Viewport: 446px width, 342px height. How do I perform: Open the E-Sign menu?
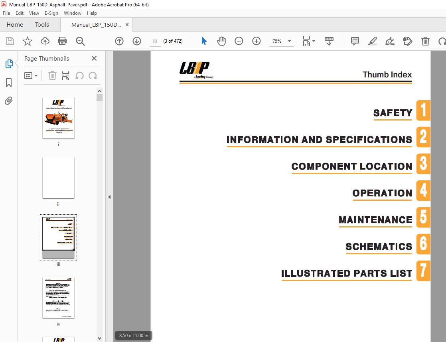(51, 13)
